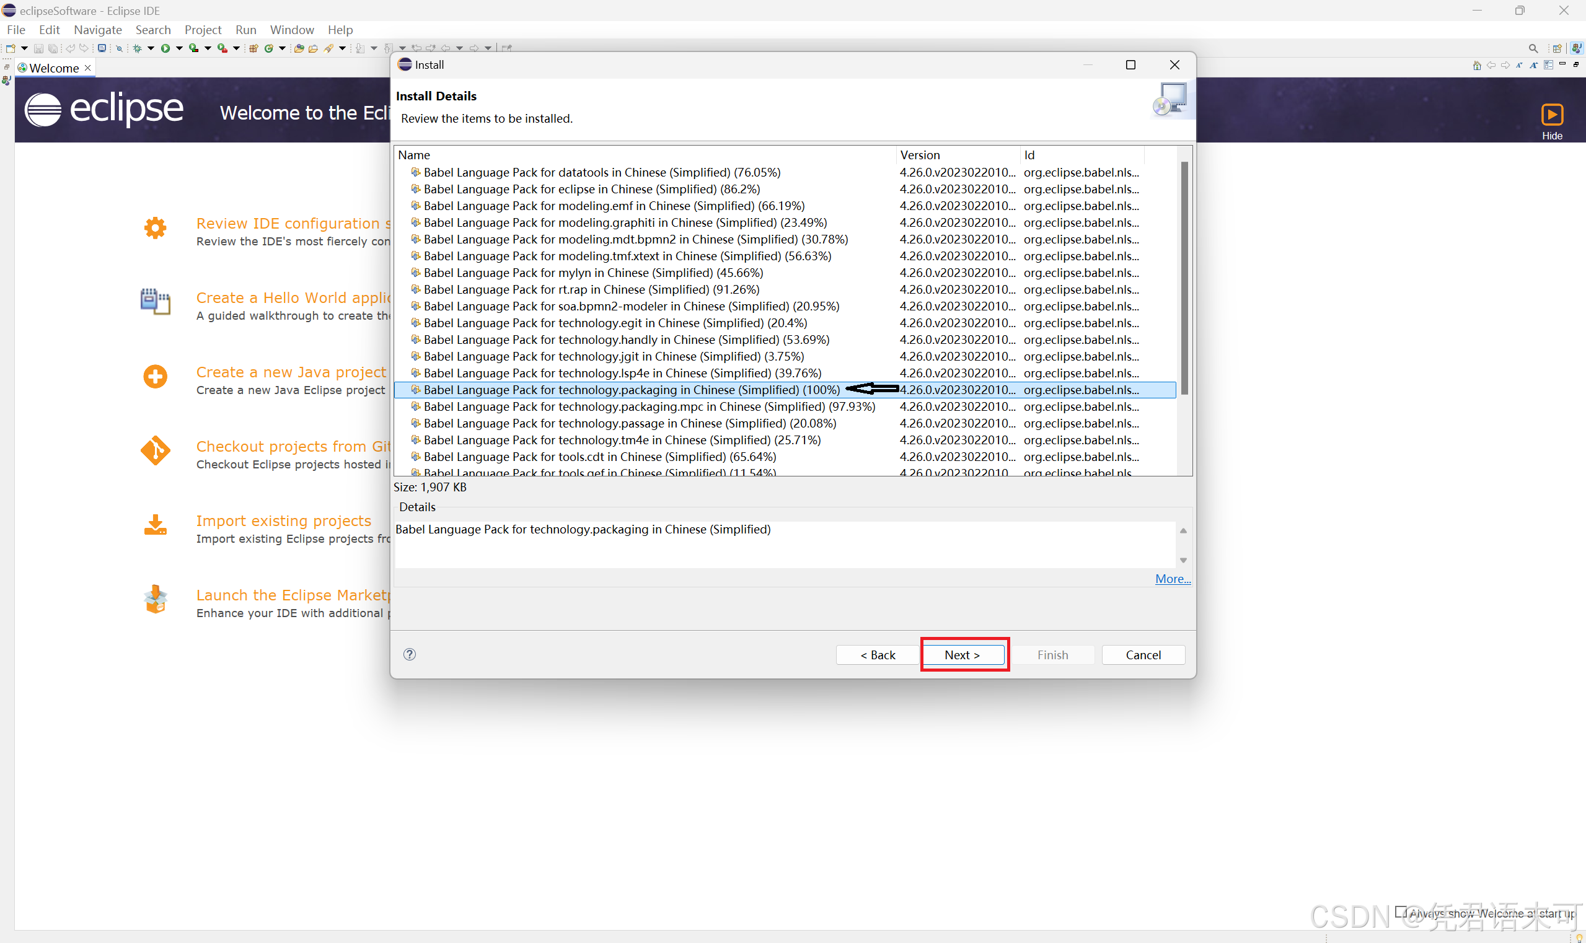The width and height of the screenshot is (1586, 943).
Task: Click the Customize page icon
Action: pyautogui.click(x=1549, y=65)
